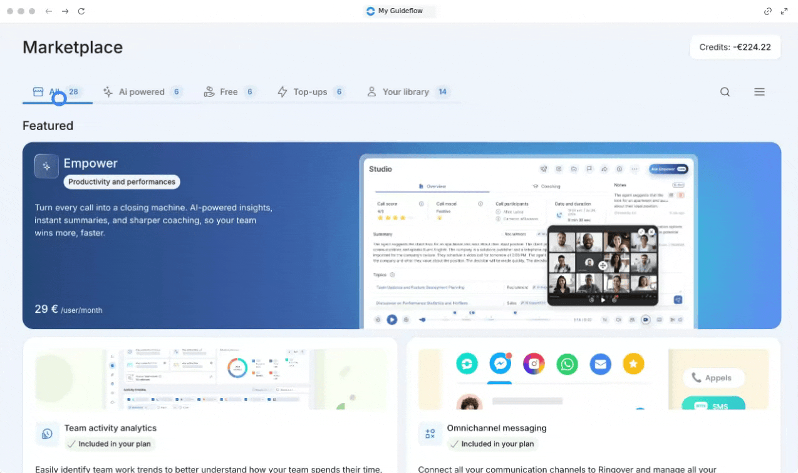This screenshot has height=473, width=798.
Task: Click the Empower sparkle icon
Action: point(46,166)
